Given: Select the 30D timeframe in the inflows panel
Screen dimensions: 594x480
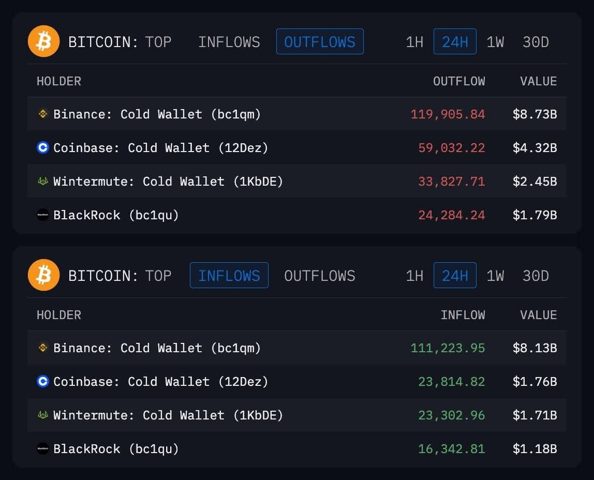Looking at the screenshot, I should point(536,276).
